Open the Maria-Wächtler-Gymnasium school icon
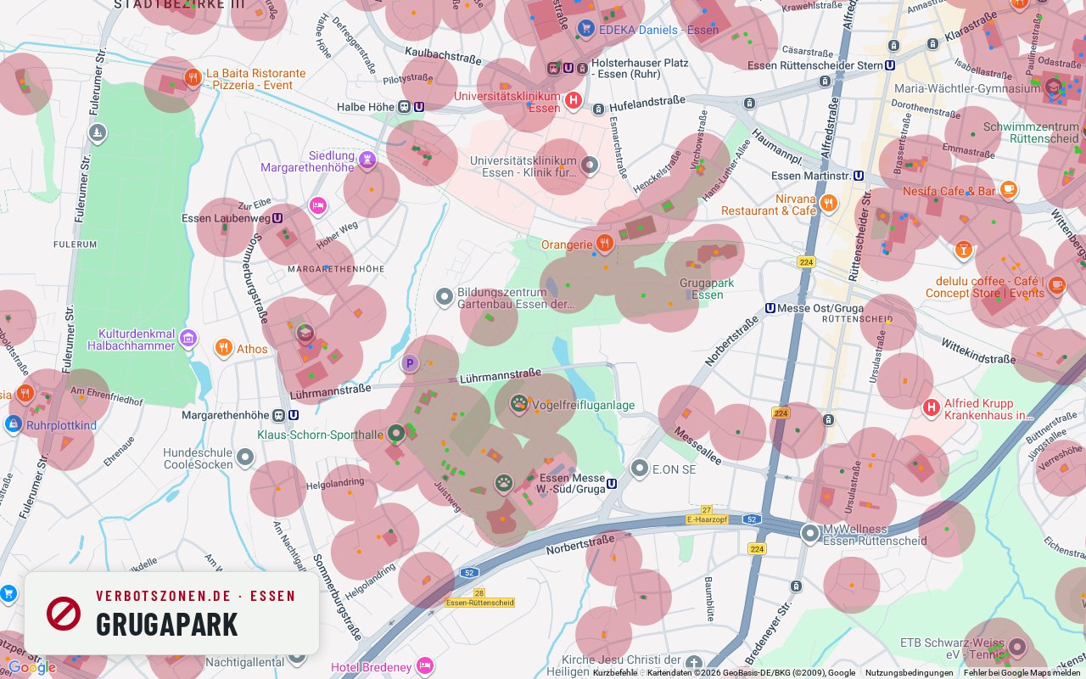Viewport: 1086px width, 679px height. (1053, 87)
